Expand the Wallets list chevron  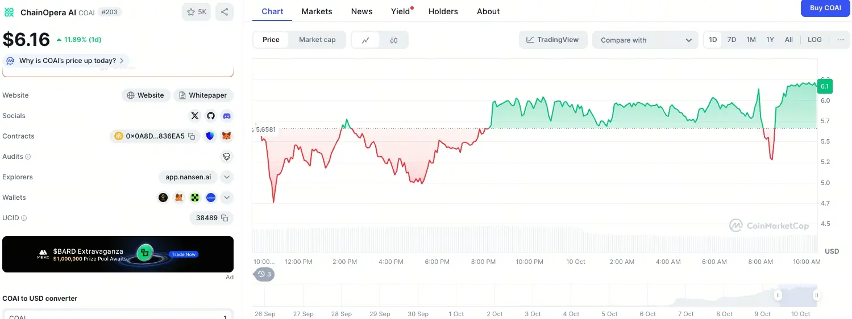coord(227,198)
